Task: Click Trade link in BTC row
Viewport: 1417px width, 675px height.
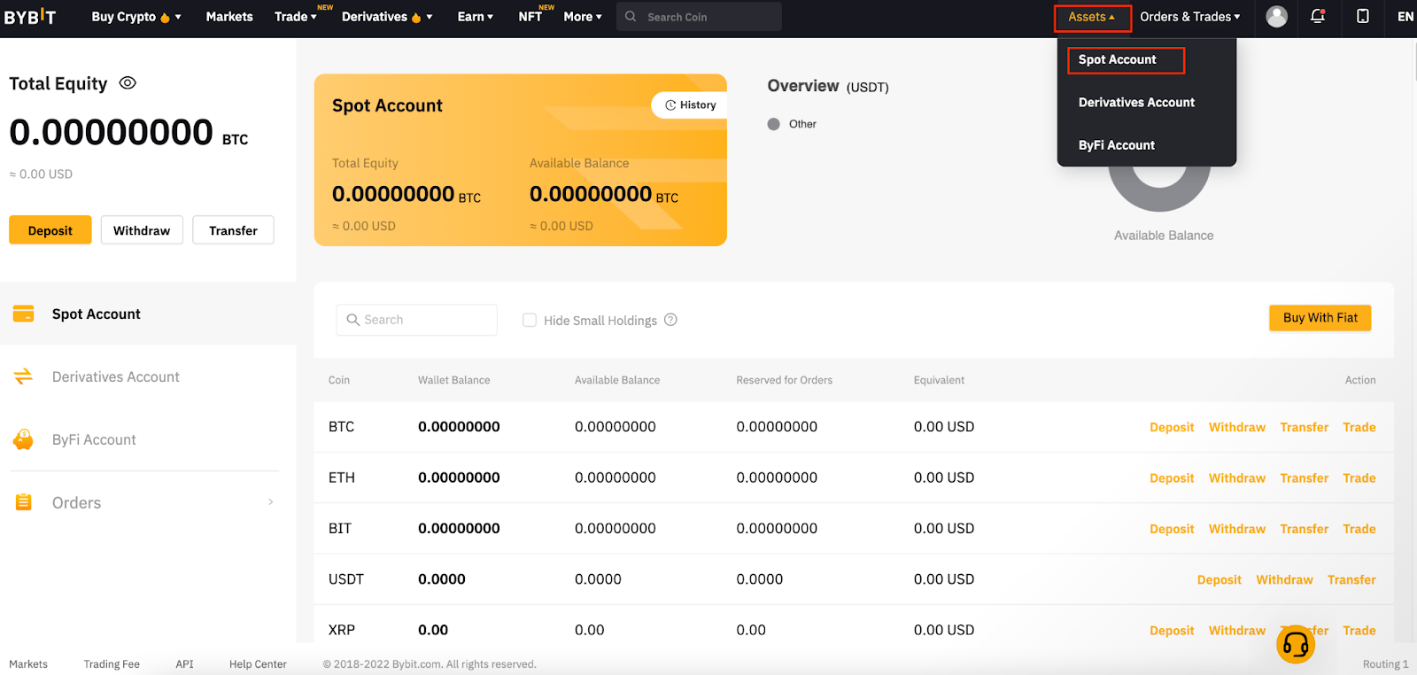Action: coord(1359,427)
